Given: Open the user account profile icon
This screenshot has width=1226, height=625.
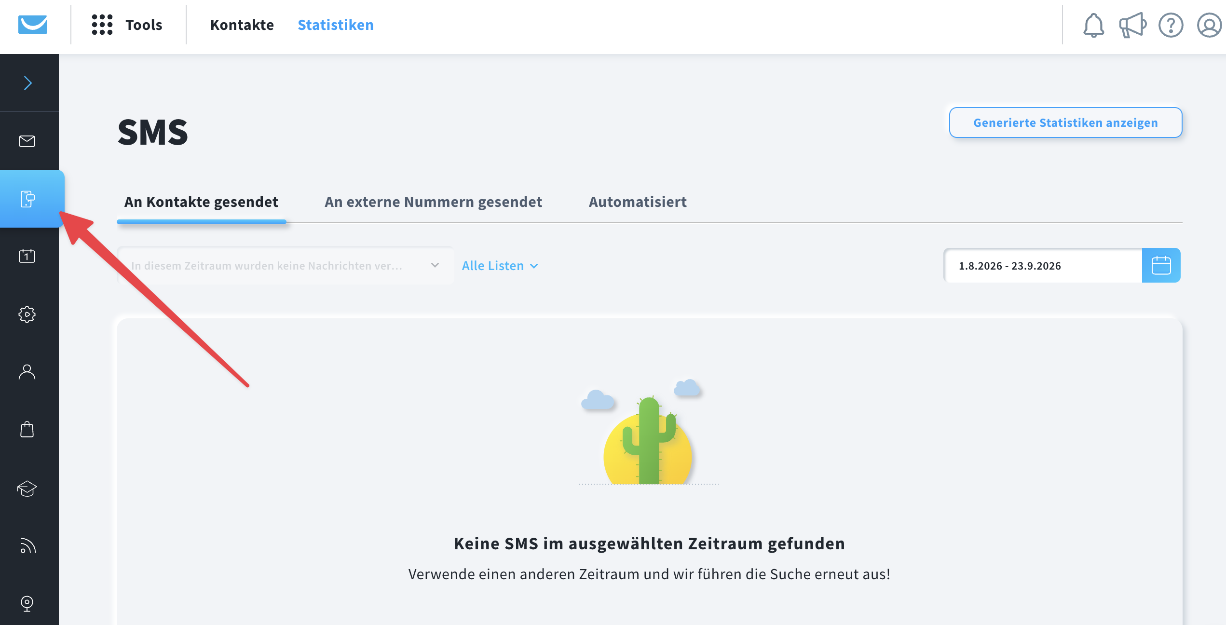Looking at the screenshot, I should coord(1209,25).
